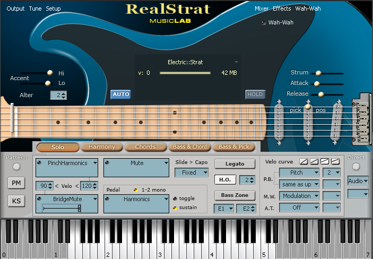Screen dimensions: 373x259
Task: Adjust the Accent Hi slider knob
Action: tap(50, 73)
